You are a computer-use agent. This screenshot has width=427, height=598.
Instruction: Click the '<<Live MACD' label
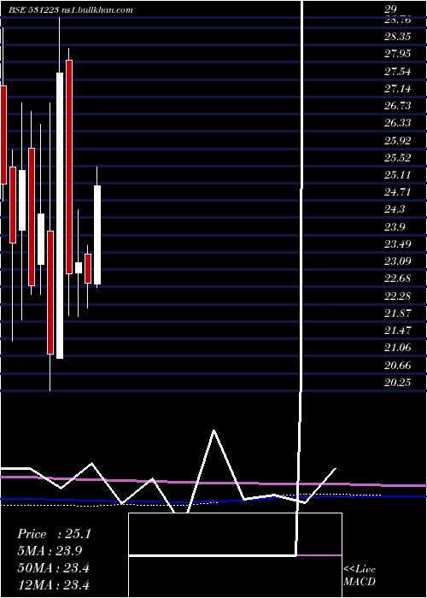point(360,576)
